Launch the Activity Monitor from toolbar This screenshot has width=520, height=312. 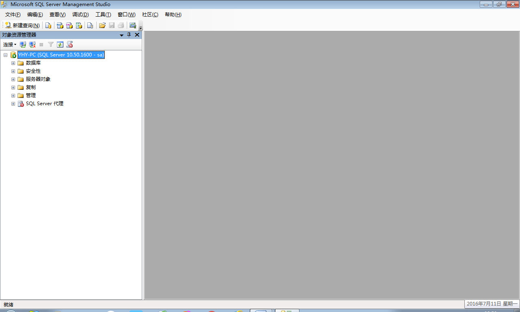coord(133,25)
